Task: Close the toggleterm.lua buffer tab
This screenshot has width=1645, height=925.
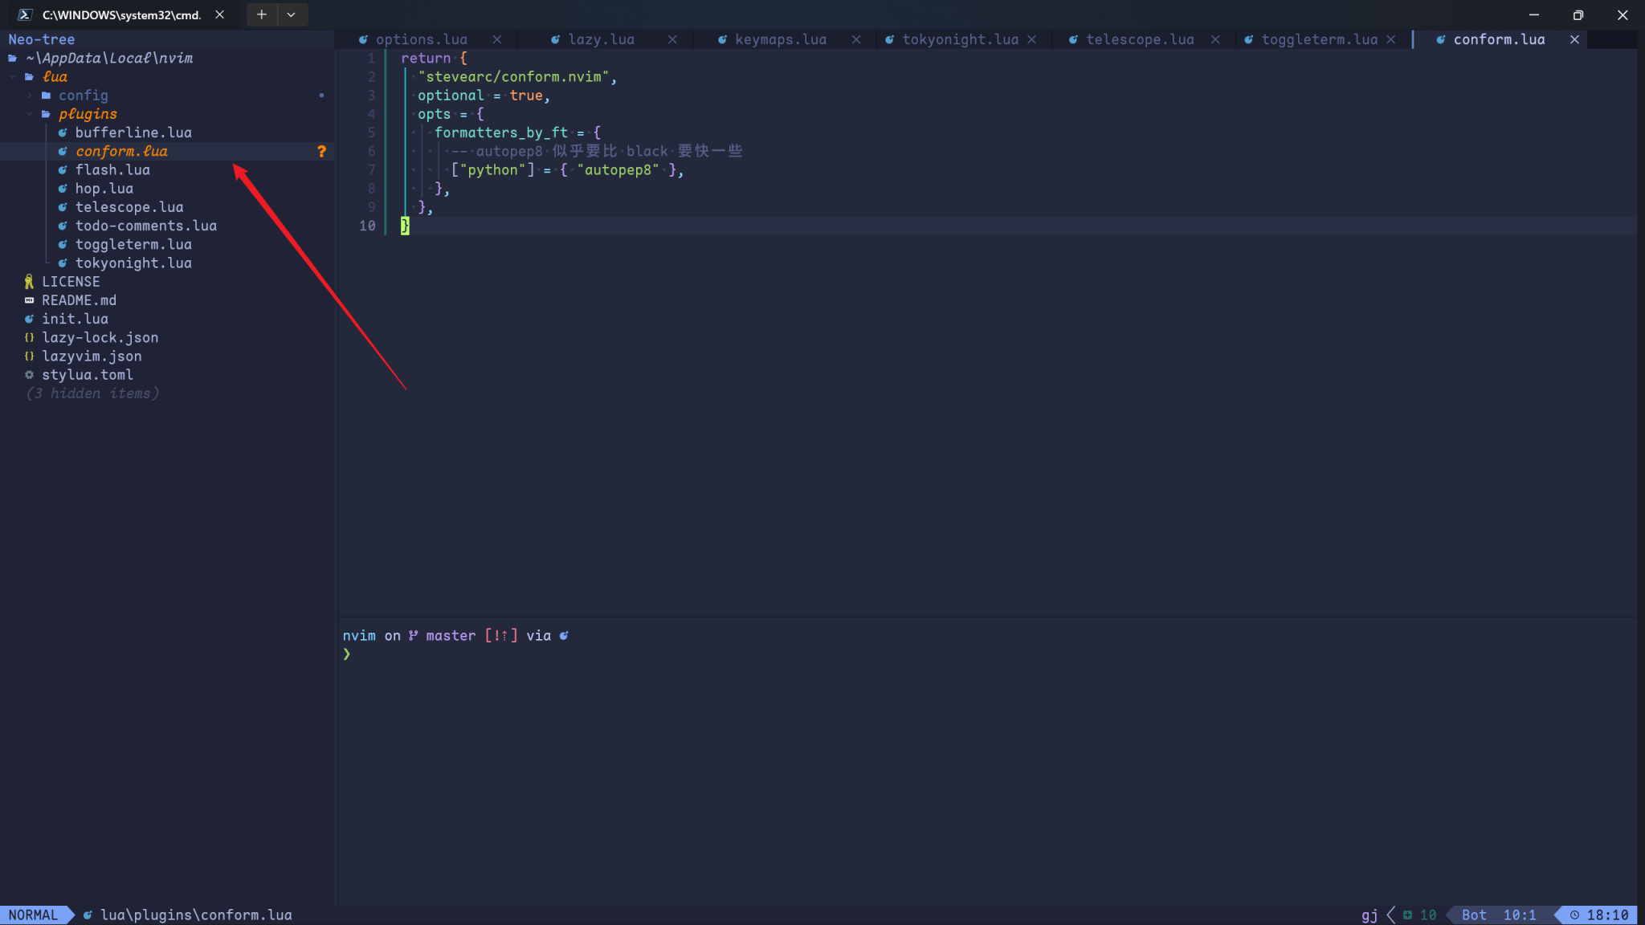Action: 1391,39
